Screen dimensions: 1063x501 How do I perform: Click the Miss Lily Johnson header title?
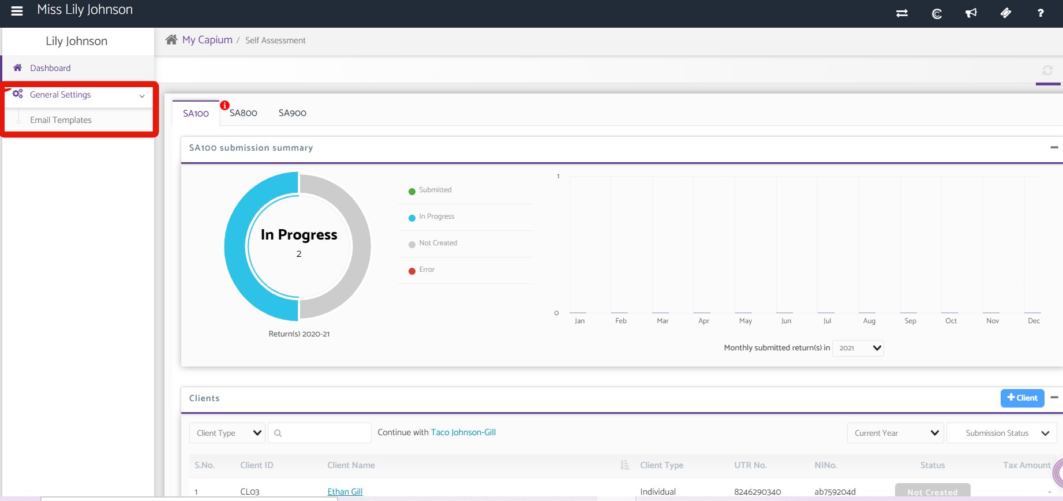click(85, 10)
